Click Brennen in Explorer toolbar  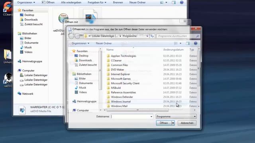click(118, 2)
